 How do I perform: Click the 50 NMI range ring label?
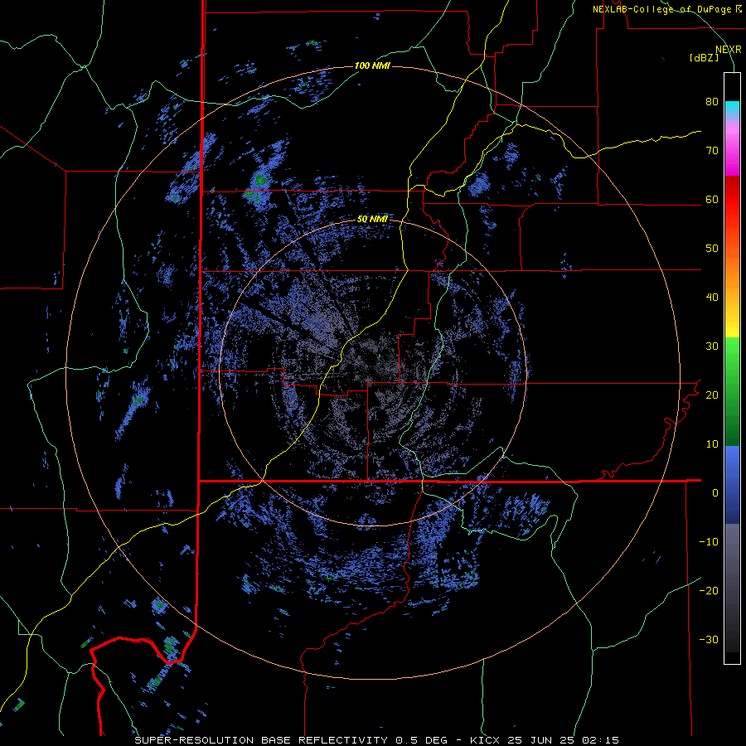372,220
